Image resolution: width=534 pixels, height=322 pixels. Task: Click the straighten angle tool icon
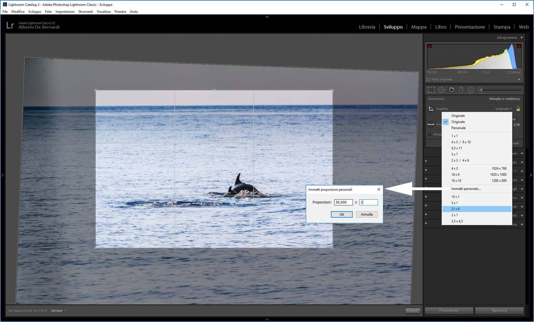431,125
